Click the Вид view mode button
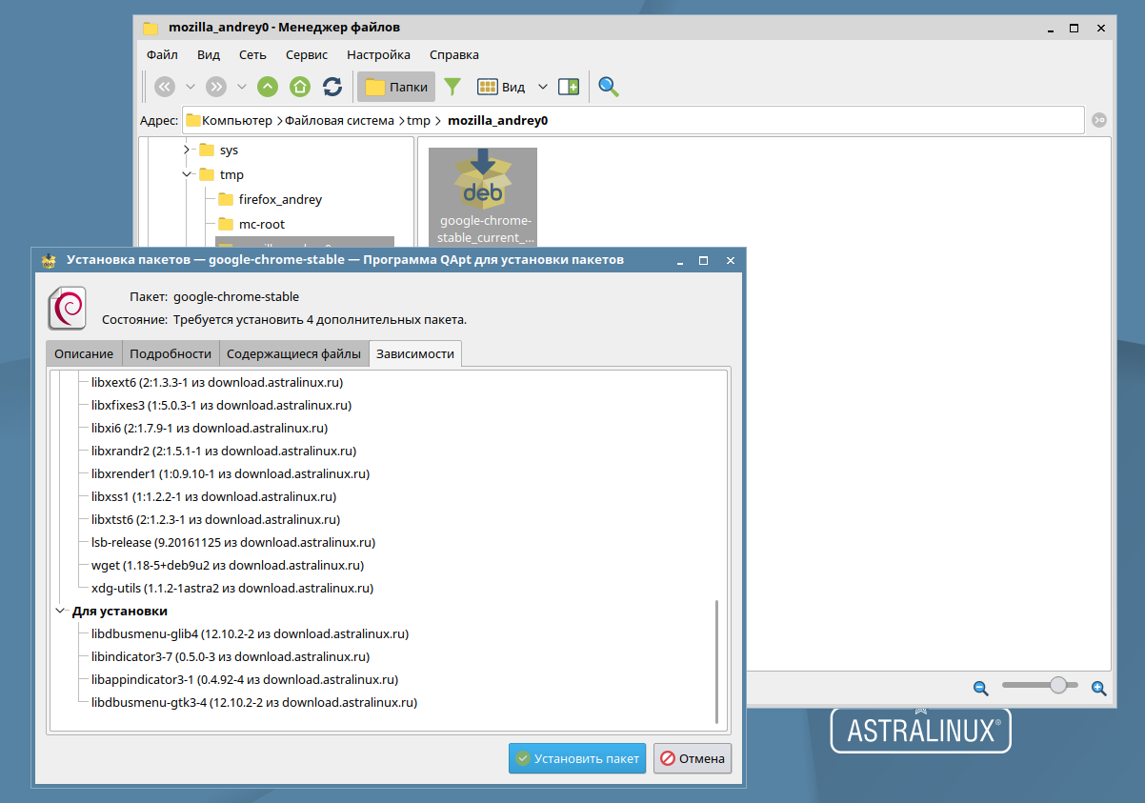 [x=501, y=87]
